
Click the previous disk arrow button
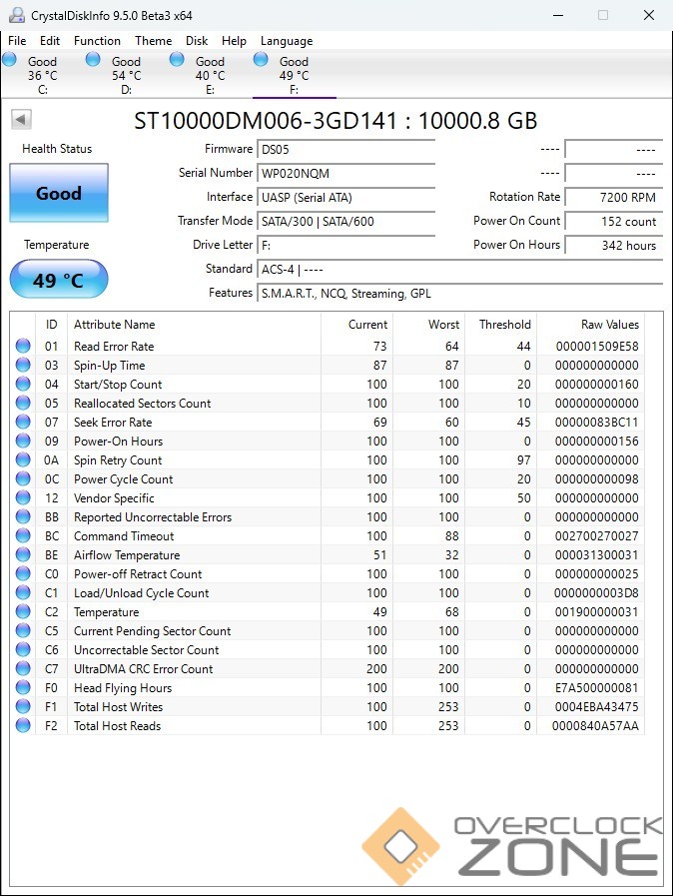tap(21, 120)
